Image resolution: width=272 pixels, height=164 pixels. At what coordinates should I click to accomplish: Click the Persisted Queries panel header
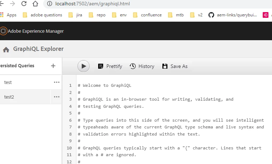point(17,66)
